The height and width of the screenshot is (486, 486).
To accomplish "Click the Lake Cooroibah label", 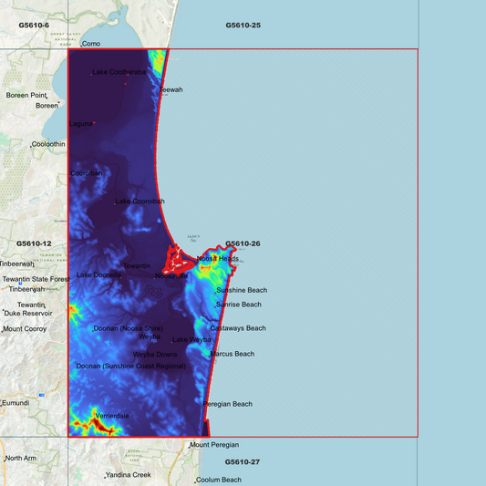I will (140, 202).
